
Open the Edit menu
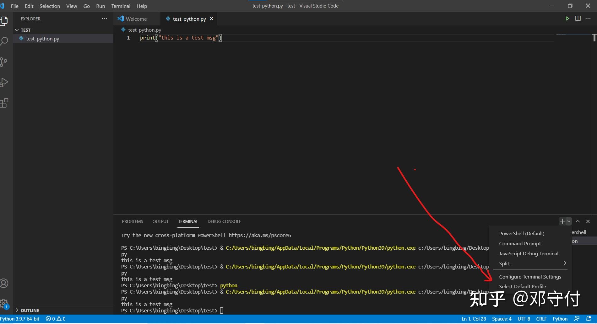(x=29, y=6)
